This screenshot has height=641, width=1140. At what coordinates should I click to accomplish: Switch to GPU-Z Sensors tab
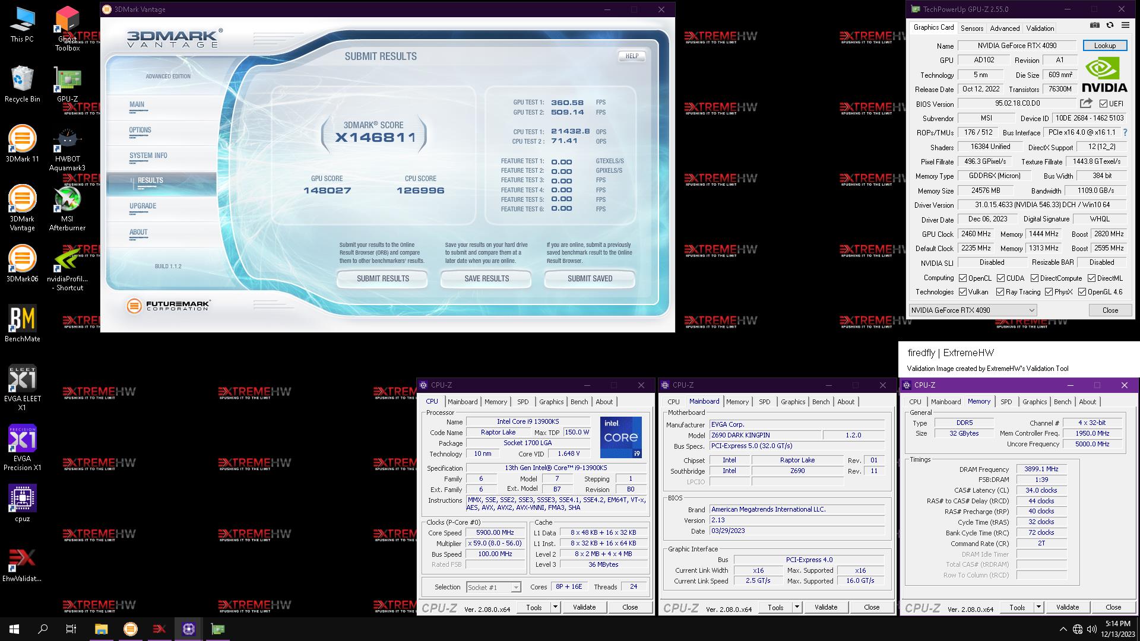click(972, 28)
